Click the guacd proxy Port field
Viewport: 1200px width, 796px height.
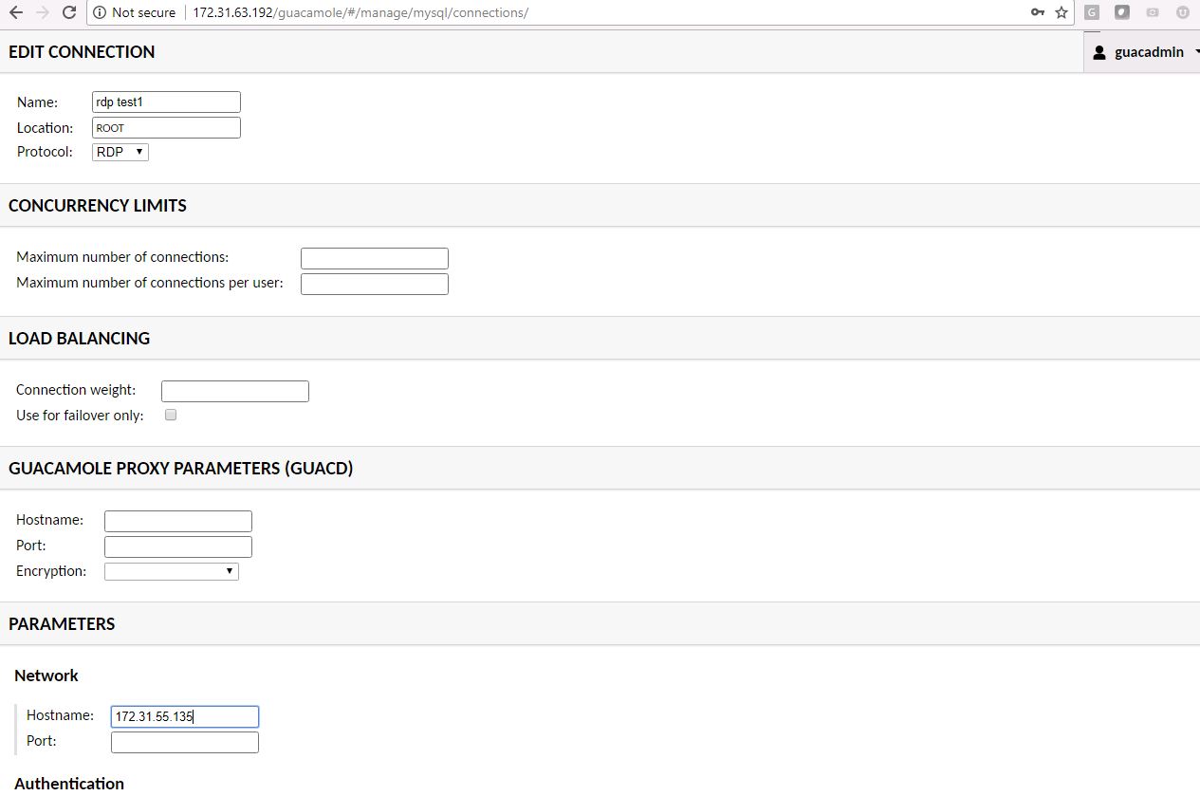[178, 546]
